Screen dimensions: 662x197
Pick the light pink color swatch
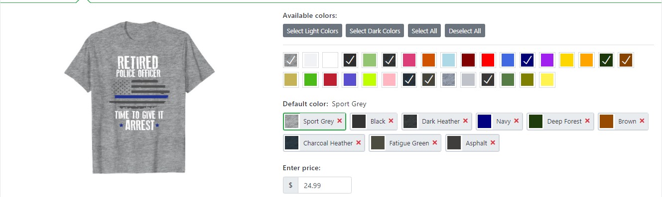(x=390, y=80)
